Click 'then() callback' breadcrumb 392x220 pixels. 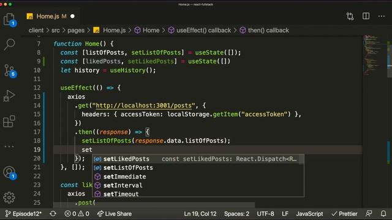(264, 31)
